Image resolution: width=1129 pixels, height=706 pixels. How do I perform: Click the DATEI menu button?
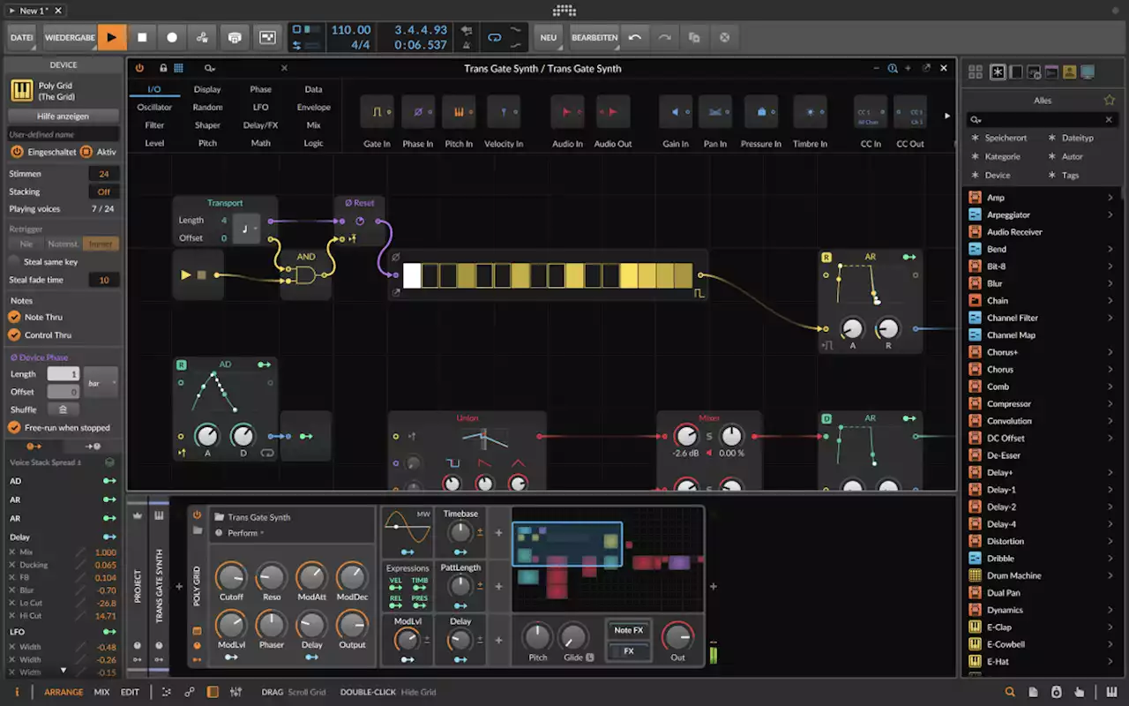[22, 38]
